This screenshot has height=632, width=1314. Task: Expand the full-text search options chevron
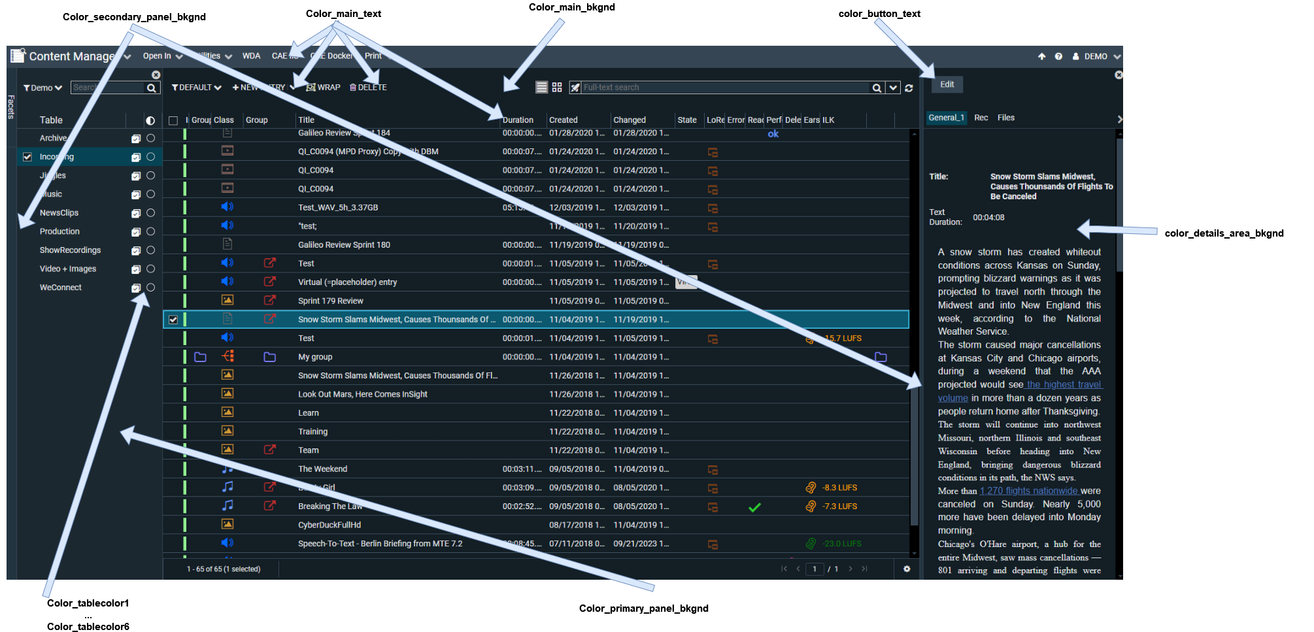(893, 88)
